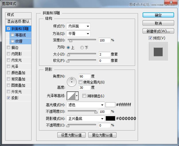Image resolution: width=179 pixels, height=146 pixels.
Task: Enable the 等高线 checkbox
Action: 12,35
